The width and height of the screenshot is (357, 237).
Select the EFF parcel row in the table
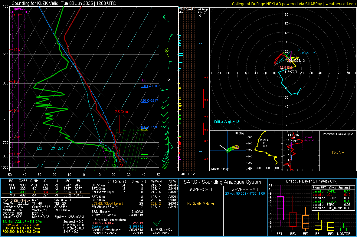(46, 189)
